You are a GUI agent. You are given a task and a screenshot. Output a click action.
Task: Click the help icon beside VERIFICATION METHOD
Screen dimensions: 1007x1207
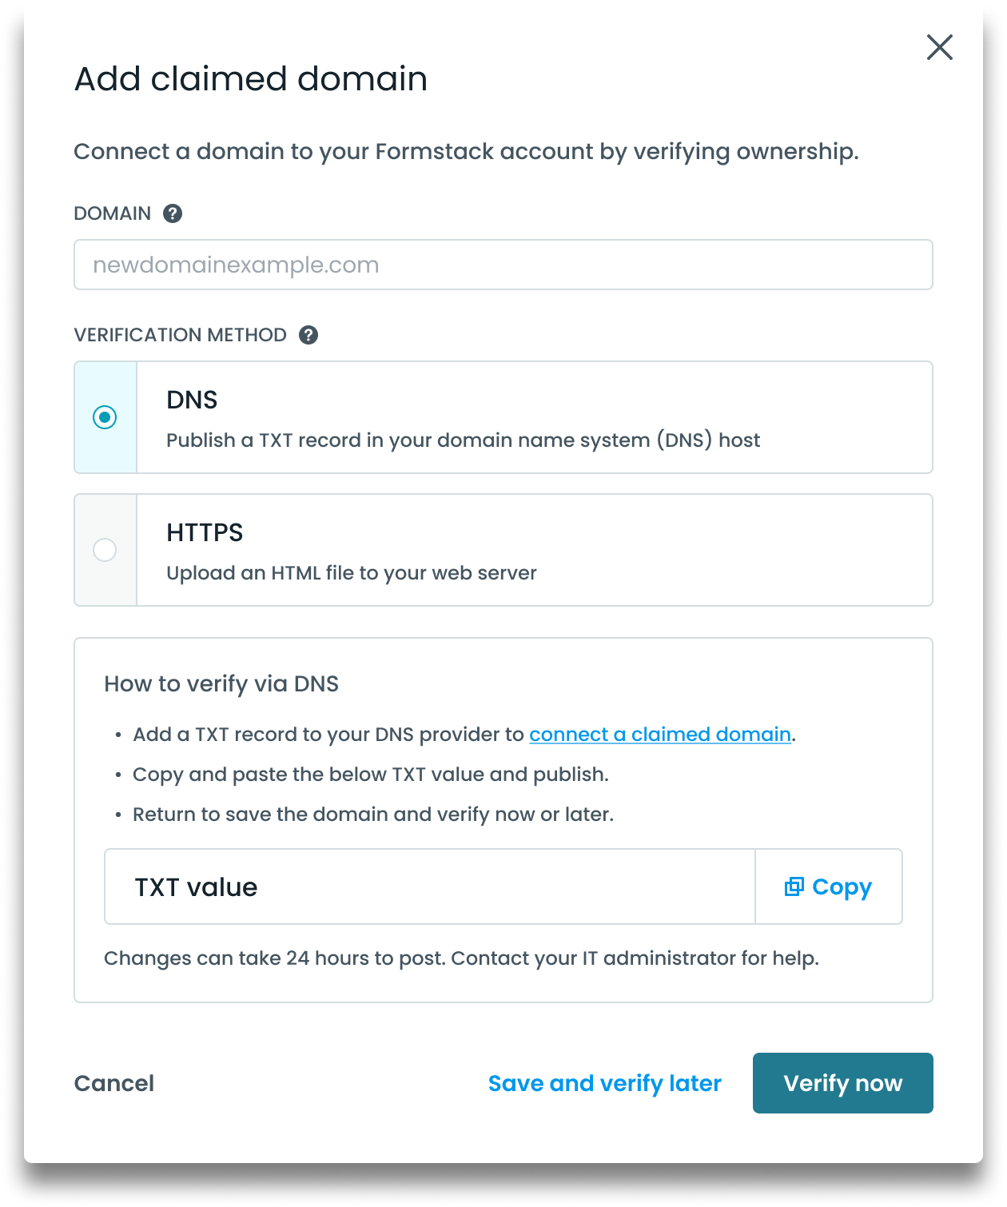[308, 335]
